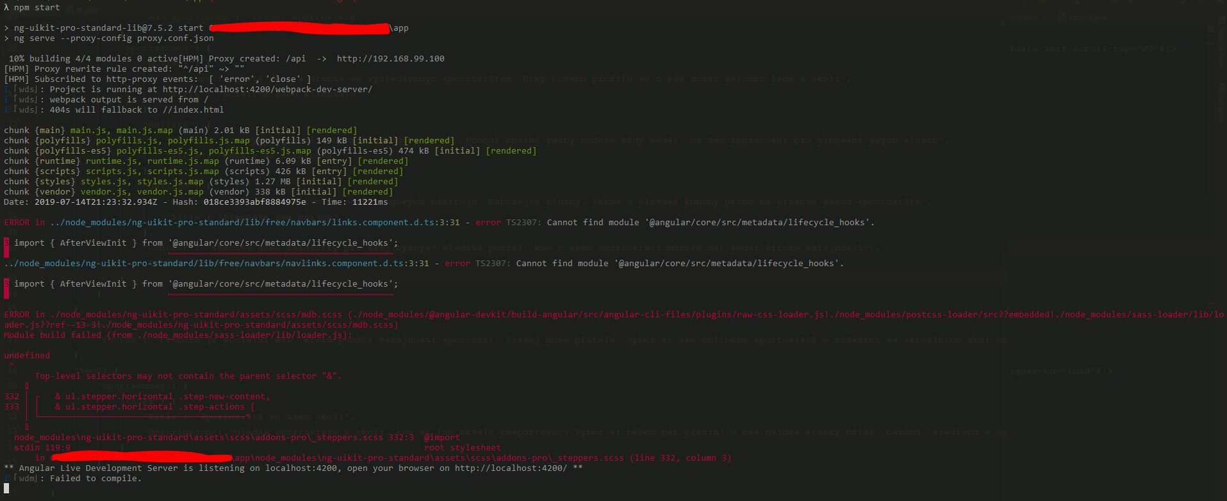Select the "ng-uikit-pro-standard-lib@7.5.2 start" text
The height and width of the screenshot is (501, 1227).
point(108,28)
